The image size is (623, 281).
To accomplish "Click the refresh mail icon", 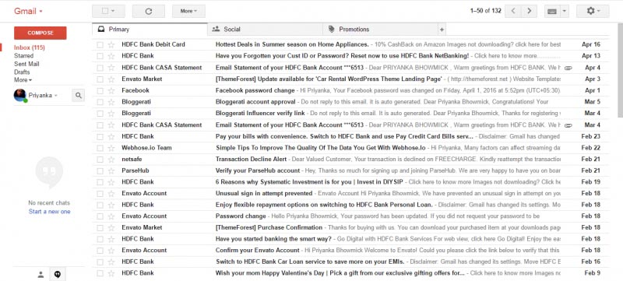I will 149,11.
